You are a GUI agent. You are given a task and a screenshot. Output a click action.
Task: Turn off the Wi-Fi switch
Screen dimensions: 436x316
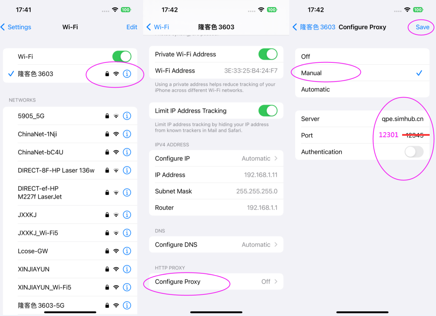click(x=122, y=56)
